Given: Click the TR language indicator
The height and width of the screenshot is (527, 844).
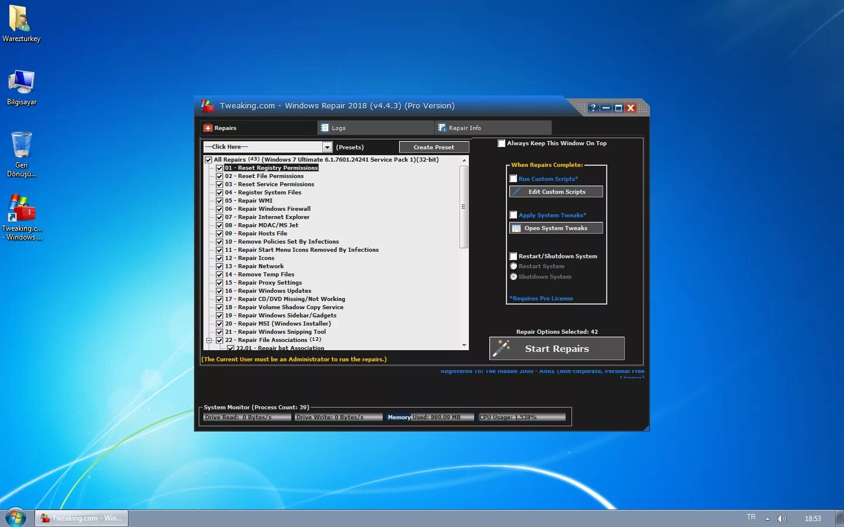Looking at the screenshot, I should pos(751,517).
